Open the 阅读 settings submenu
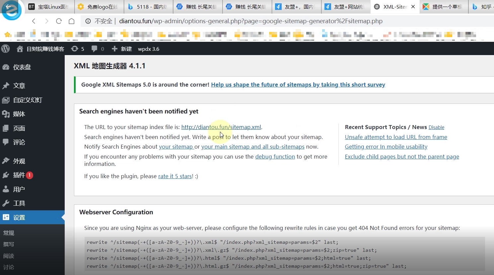494x275 pixels. coord(9,256)
